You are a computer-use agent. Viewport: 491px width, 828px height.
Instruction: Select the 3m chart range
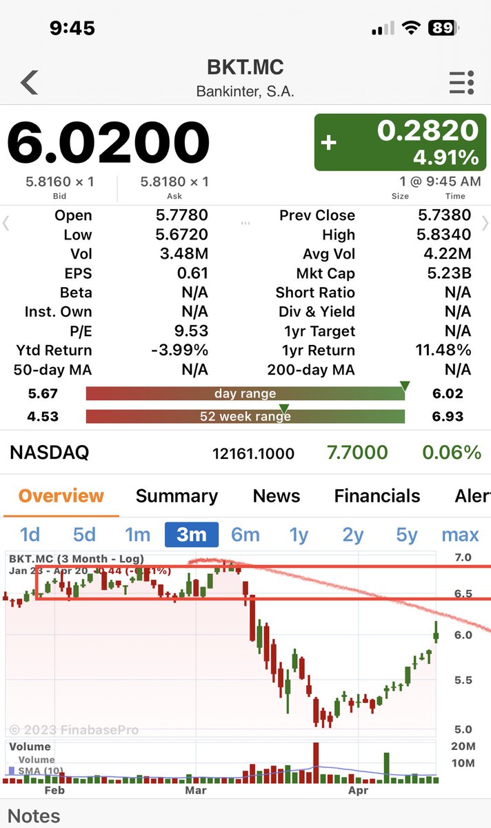[x=191, y=535]
